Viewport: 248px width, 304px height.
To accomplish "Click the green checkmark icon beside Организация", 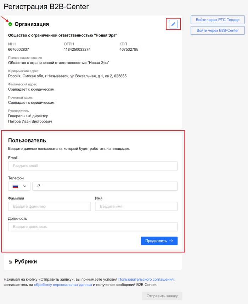I will [x=10, y=24].
